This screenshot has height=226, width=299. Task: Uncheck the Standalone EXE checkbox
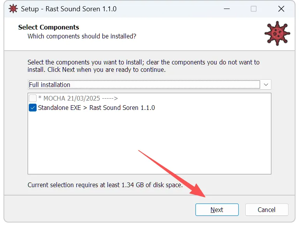33,108
